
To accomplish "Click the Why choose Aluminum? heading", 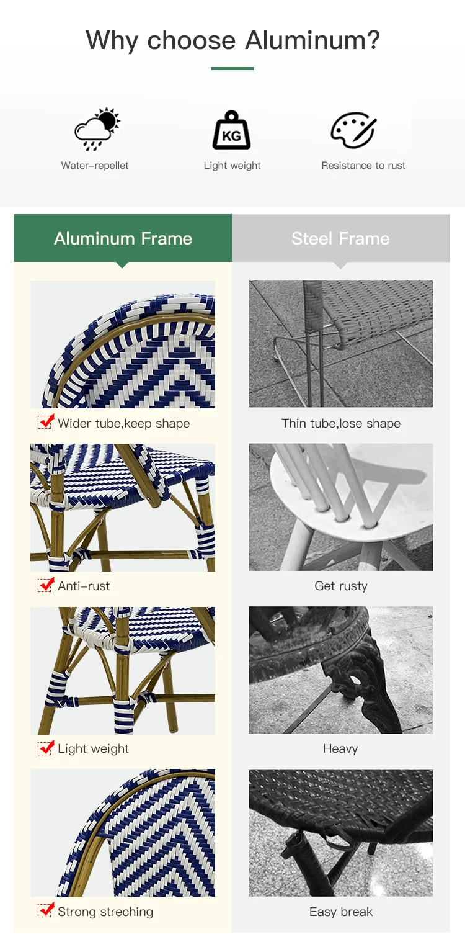I will 232,41.
